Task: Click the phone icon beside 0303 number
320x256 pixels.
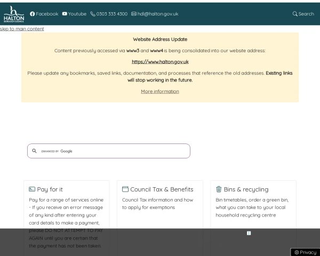Action: [x=93, y=14]
